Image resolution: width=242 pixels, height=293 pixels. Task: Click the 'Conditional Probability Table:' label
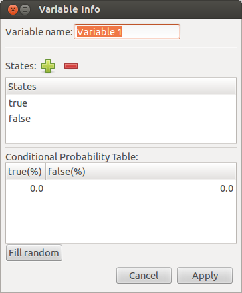(x=72, y=157)
